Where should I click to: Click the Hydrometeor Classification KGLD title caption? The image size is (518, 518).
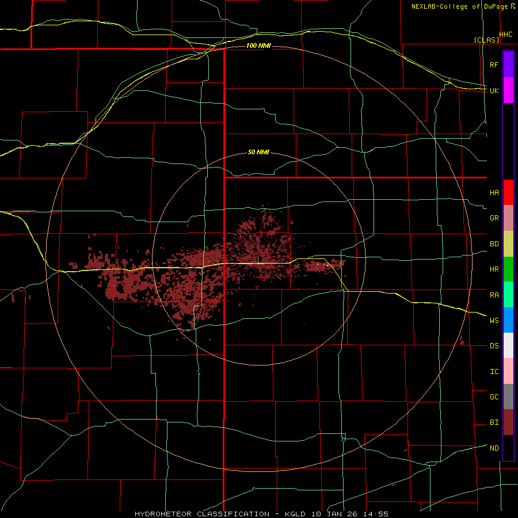[261, 514]
